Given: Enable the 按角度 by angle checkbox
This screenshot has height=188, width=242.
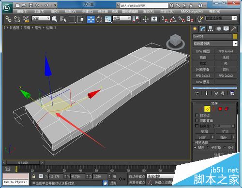Looking at the screenshot, I should click(197, 126).
